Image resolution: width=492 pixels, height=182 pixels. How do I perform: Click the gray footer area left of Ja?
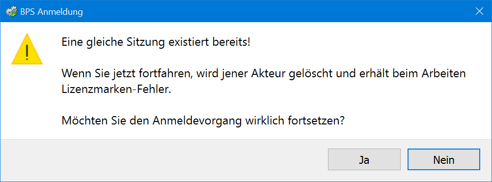click(163, 160)
